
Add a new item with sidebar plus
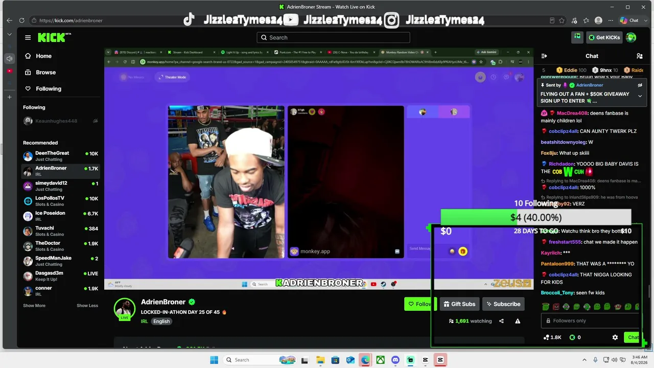coord(9,97)
